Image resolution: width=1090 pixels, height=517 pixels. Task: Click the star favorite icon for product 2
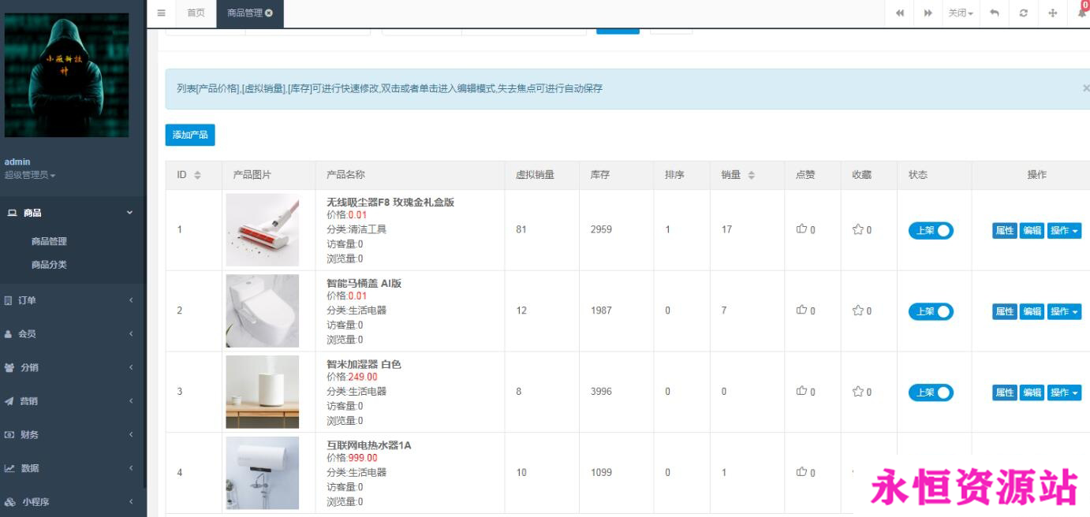tap(857, 311)
